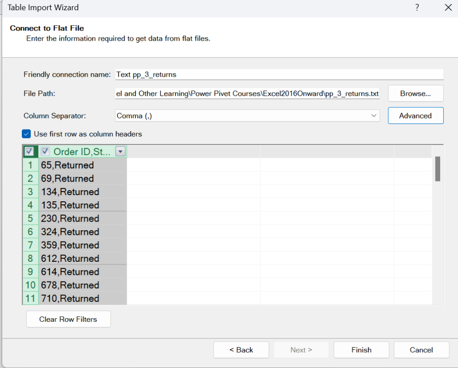Click the help question mark icon
Screen dimensions: 458x368
(x=417, y=8)
